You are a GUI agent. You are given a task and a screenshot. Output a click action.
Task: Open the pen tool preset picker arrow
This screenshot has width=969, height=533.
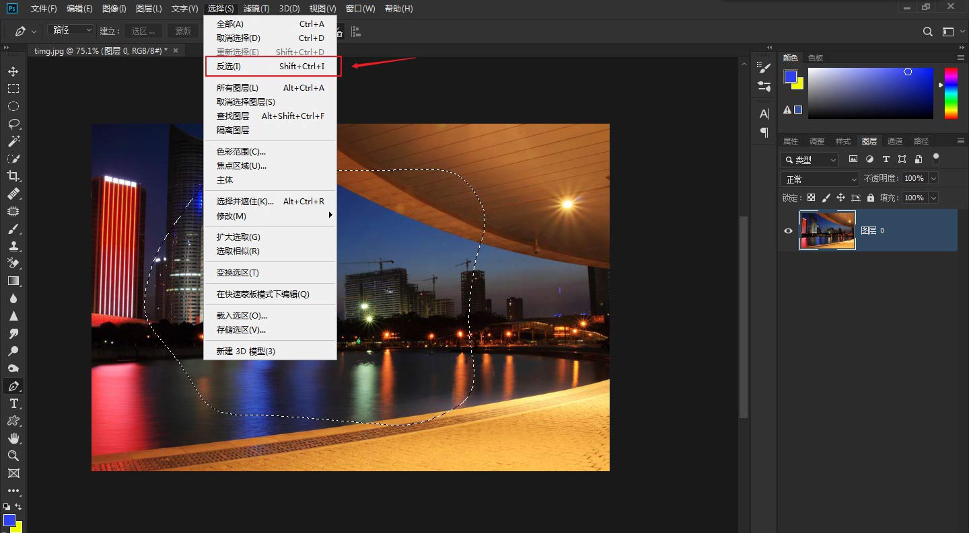(34, 31)
